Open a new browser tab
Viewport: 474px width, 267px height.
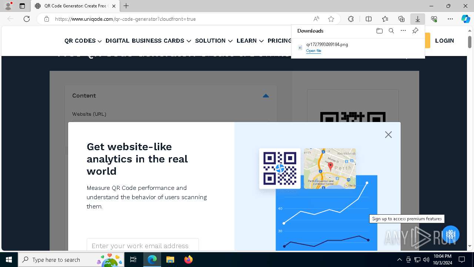pos(126,6)
